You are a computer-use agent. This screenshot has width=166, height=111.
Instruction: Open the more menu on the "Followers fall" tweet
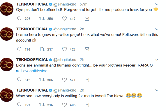click(157, 29)
